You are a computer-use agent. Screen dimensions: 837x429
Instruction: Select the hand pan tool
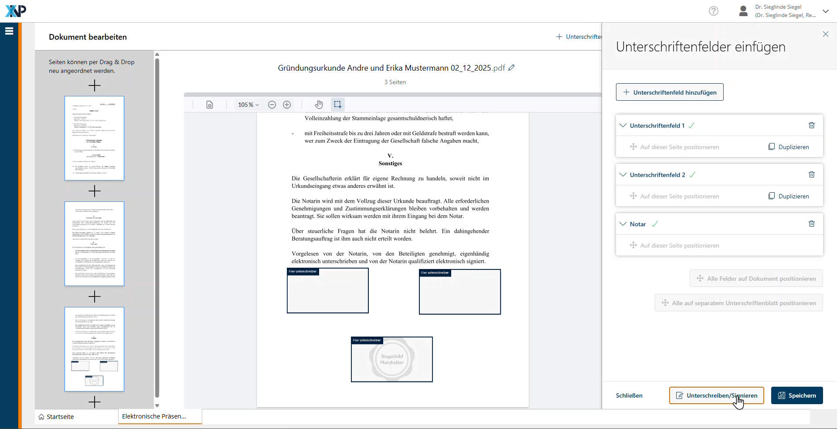(x=319, y=105)
